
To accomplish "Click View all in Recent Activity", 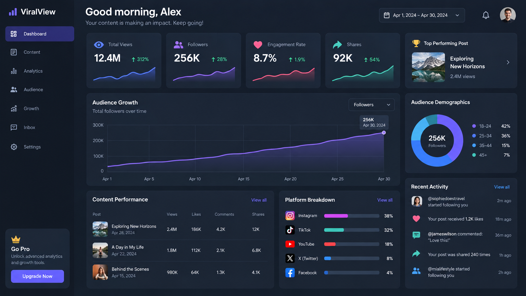I will (x=502, y=187).
